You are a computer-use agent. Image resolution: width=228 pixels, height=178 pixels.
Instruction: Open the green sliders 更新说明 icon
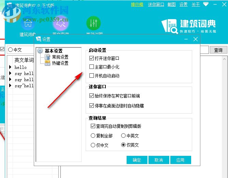pyautogui.click(x=94, y=23)
